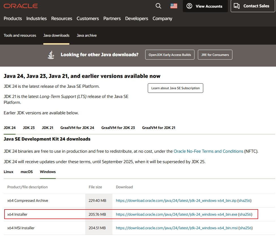Open Industries menu
This screenshot has height=236, width=276.
click(x=37, y=18)
